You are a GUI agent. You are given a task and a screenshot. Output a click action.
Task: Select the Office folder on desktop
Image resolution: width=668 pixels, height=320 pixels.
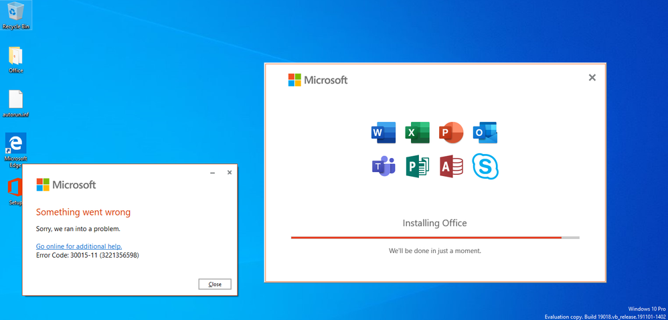click(16, 60)
